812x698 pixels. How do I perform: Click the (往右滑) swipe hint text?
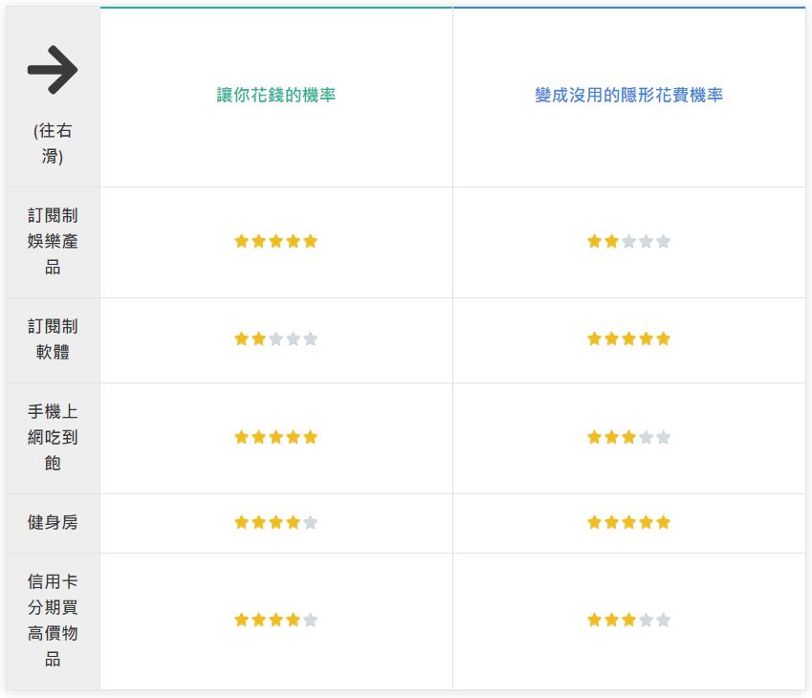click(x=53, y=142)
